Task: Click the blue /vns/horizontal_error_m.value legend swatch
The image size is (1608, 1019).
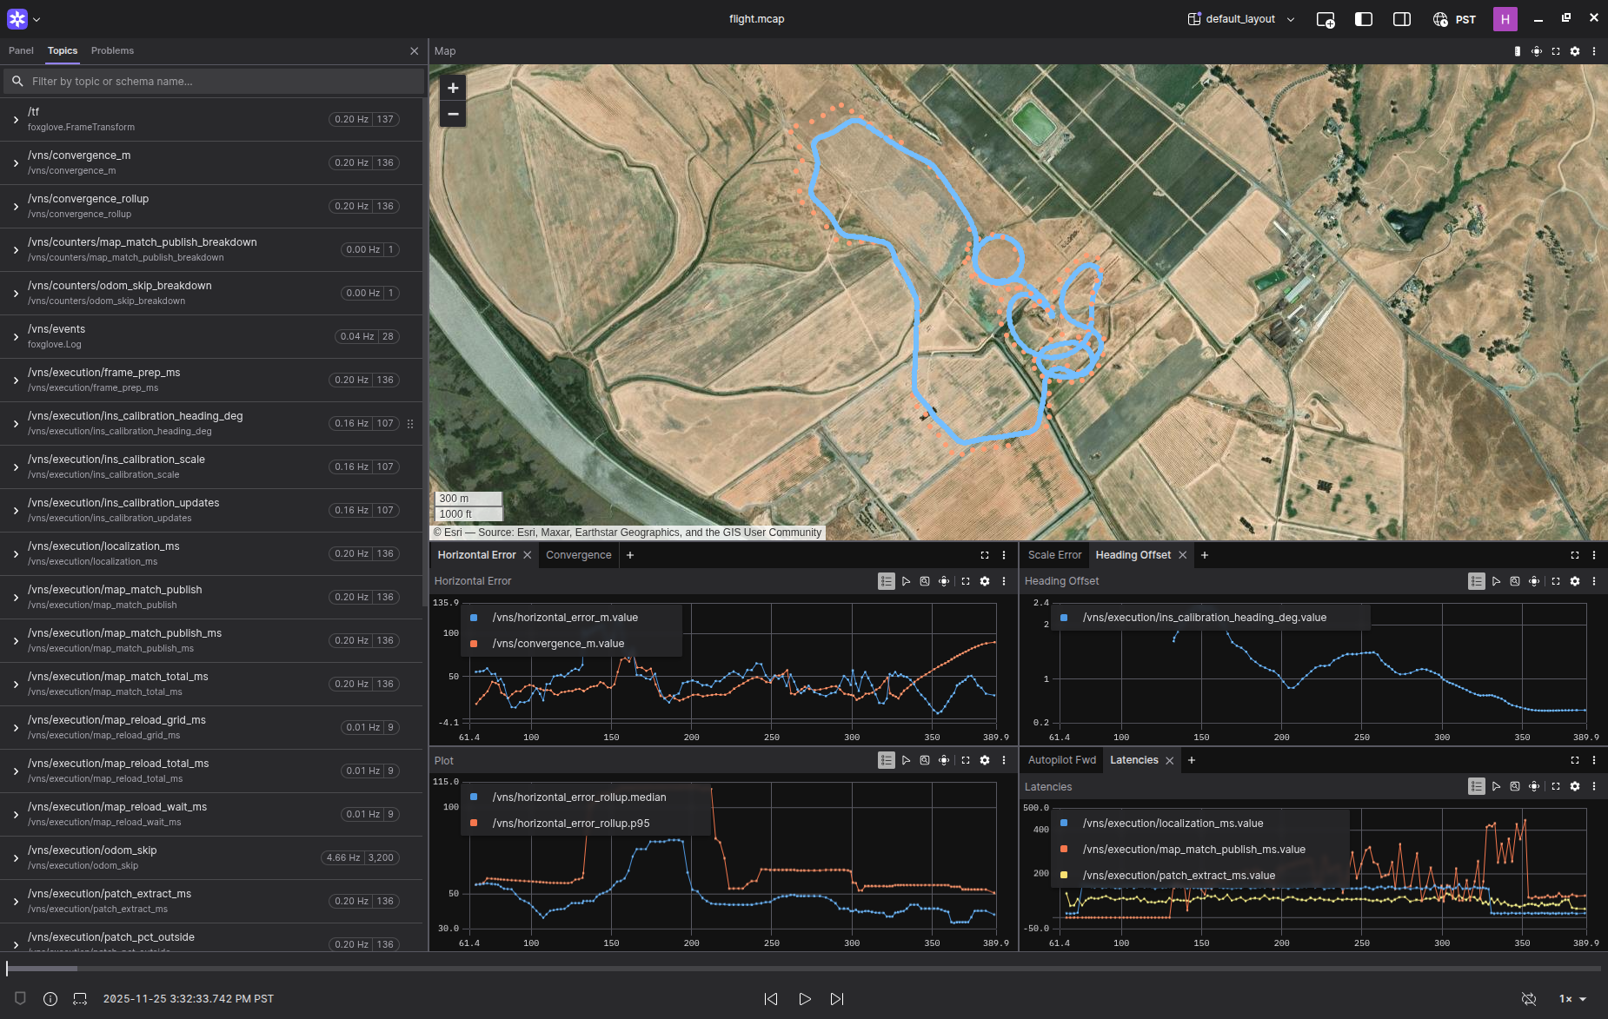Action: 474,618
